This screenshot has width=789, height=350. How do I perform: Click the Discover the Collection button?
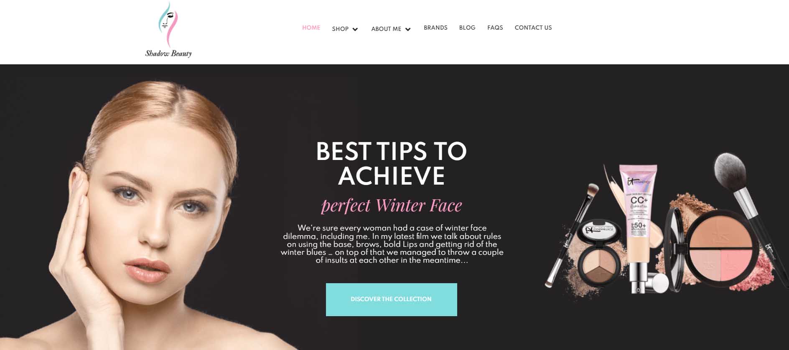(x=391, y=299)
